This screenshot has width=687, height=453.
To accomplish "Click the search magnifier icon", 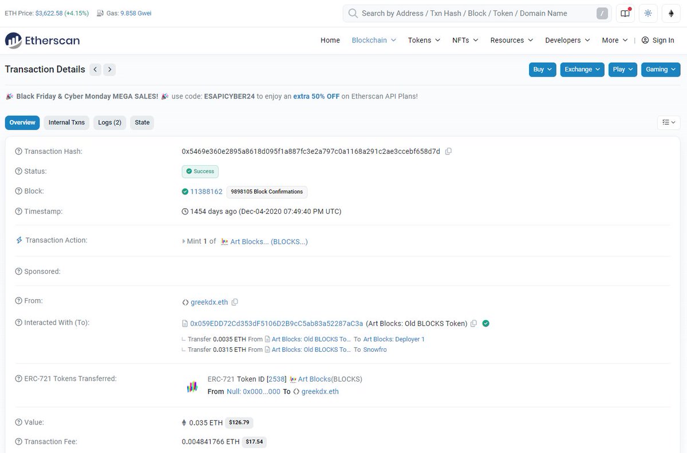I will click(x=353, y=13).
